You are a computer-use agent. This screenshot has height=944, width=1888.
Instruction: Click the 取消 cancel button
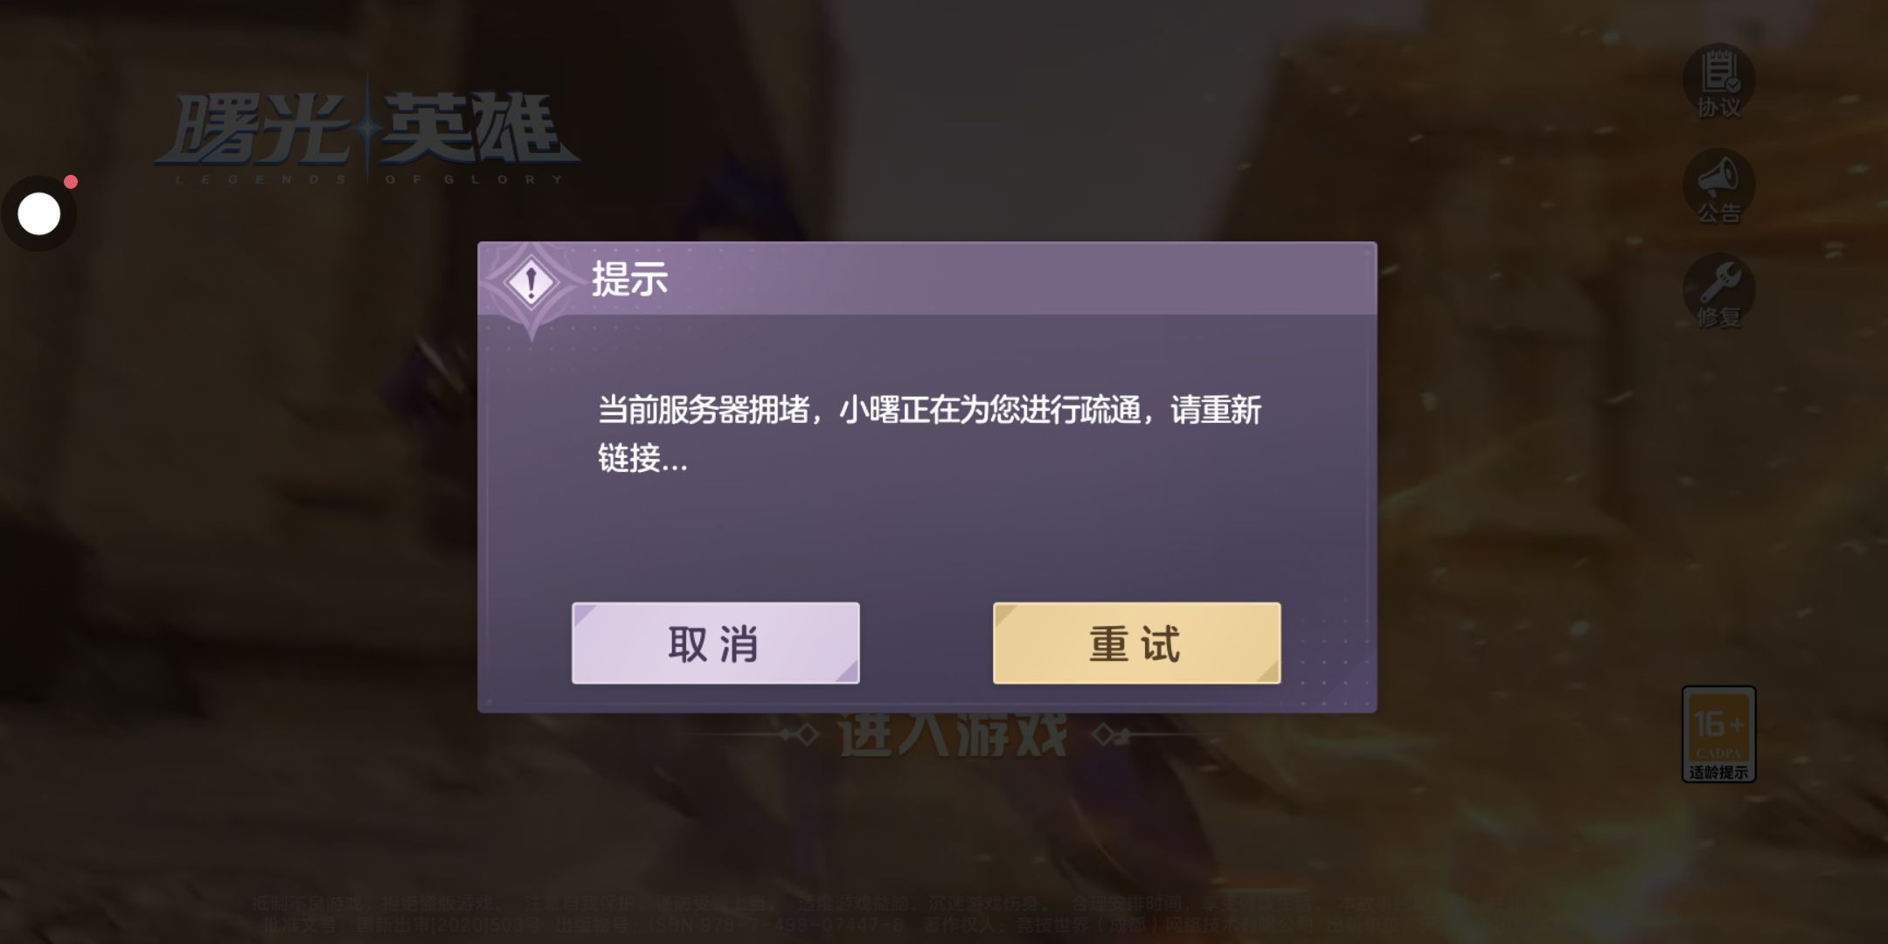715,643
